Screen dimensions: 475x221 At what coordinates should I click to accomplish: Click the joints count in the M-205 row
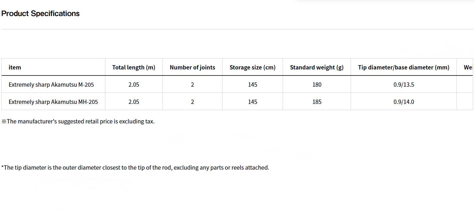[192, 85]
